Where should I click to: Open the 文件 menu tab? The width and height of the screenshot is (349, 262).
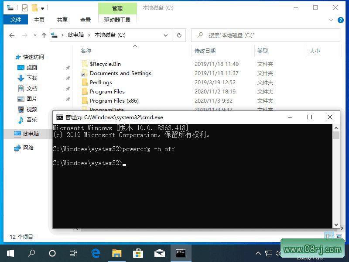coord(16,20)
